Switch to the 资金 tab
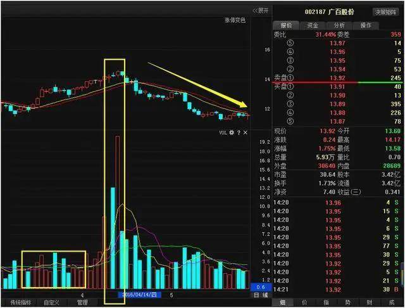Screen dimensions: 405x308 (313, 25)
